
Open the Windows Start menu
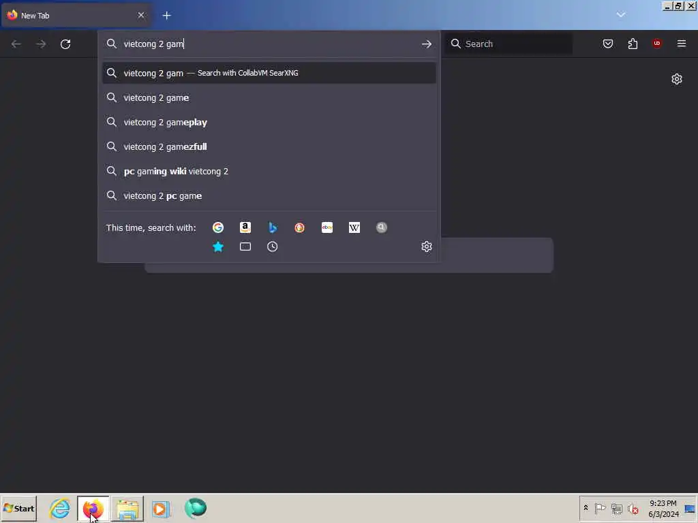point(18,508)
